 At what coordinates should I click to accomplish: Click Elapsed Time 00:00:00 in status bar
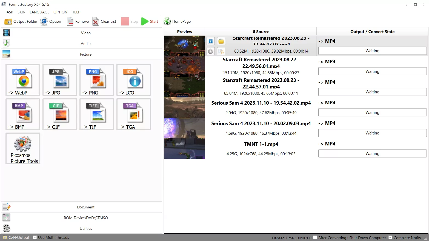pos(291,238)
